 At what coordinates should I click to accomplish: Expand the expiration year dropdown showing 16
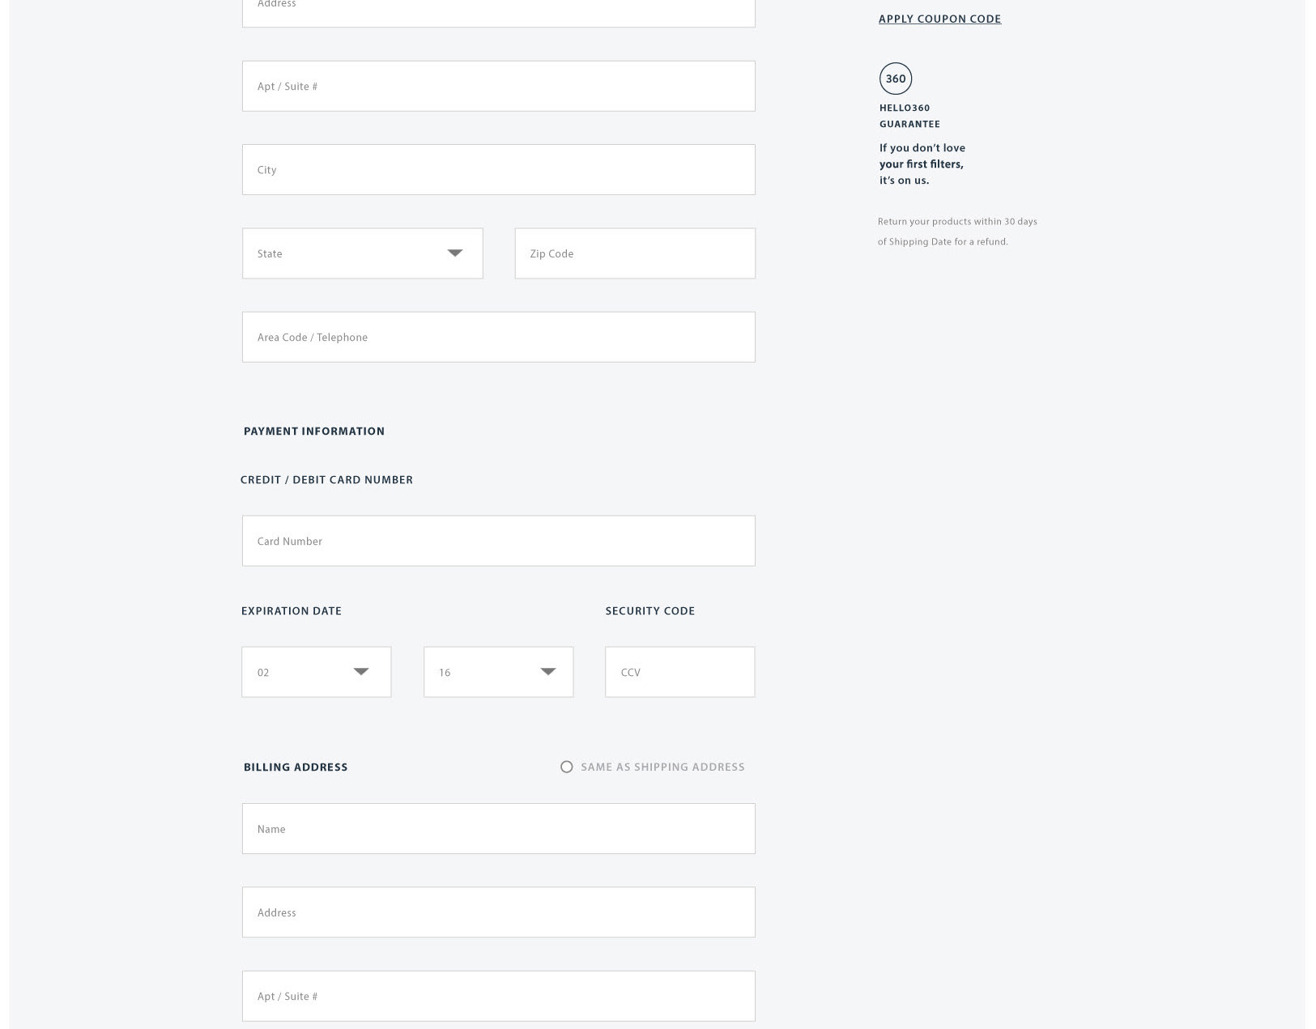point(498,672)
